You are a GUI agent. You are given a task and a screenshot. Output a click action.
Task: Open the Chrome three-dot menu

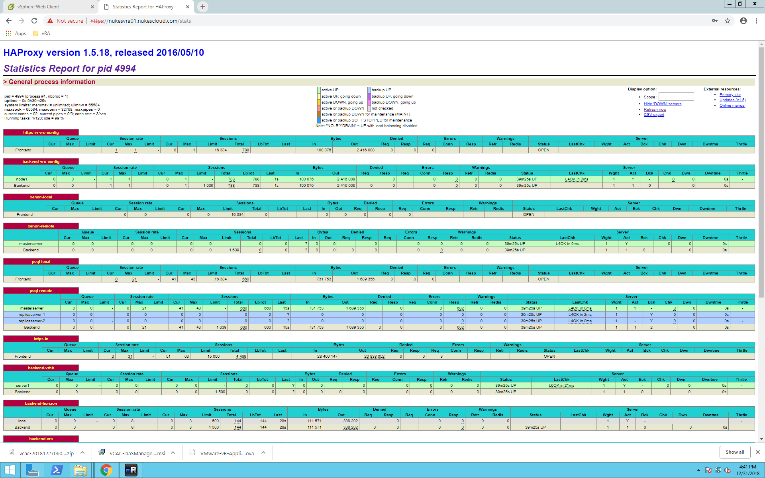click(756, 21)
